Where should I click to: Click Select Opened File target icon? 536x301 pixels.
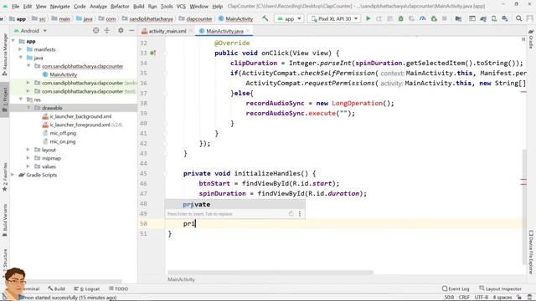(95, 31)
